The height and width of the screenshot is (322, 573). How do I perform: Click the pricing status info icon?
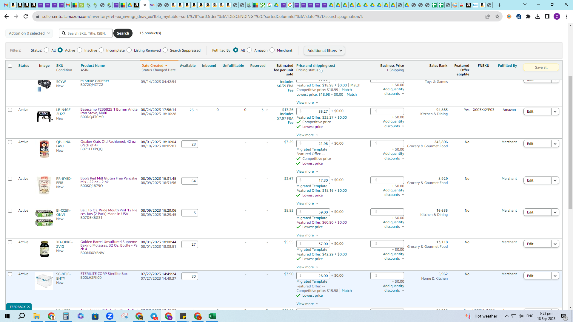pos(321,71)
